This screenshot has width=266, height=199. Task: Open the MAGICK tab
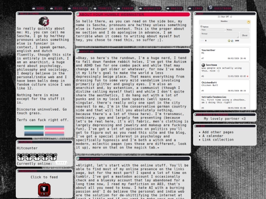coord(174,8)
